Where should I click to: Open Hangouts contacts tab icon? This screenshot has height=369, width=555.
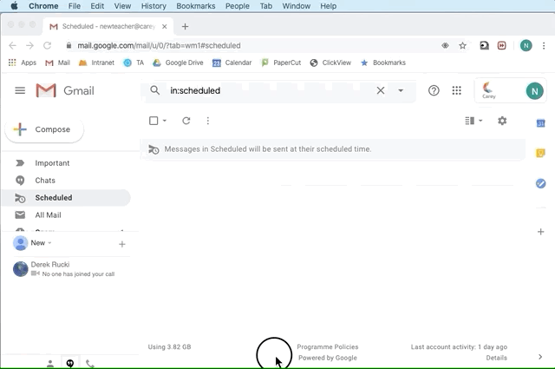[50, 364]
